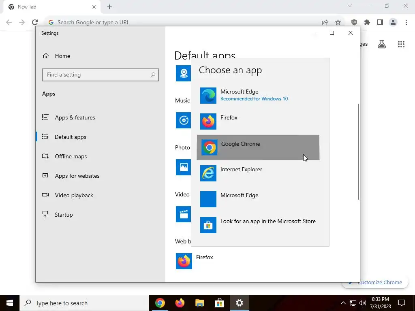Select Google Chrome in the app list
The image size is (415, 311).
(258, 147)
